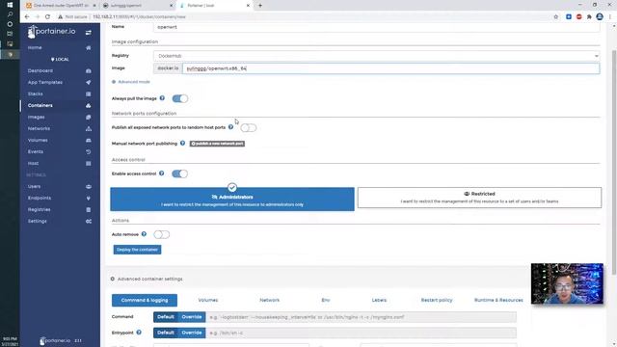The image size is (617, 347).
Task: Switch to the Volumes settings tab
Action: 208,300
